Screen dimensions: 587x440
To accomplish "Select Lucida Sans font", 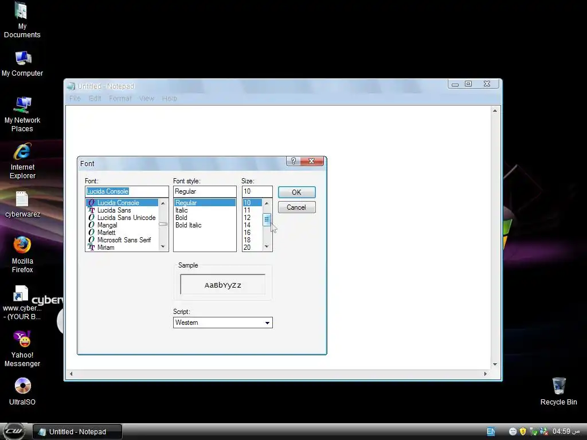I will [x=122, y=210].
